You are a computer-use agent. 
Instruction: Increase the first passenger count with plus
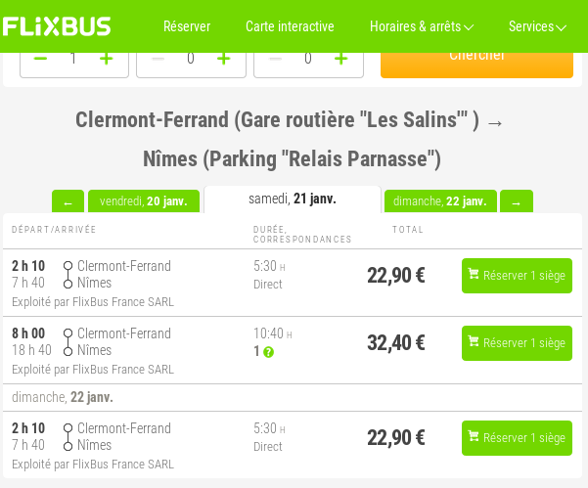106,59
